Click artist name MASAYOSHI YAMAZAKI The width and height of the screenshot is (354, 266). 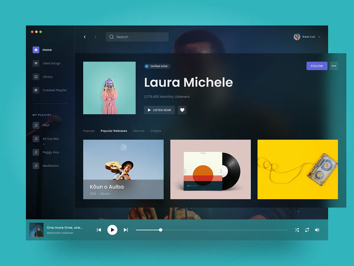pos(60,233)
